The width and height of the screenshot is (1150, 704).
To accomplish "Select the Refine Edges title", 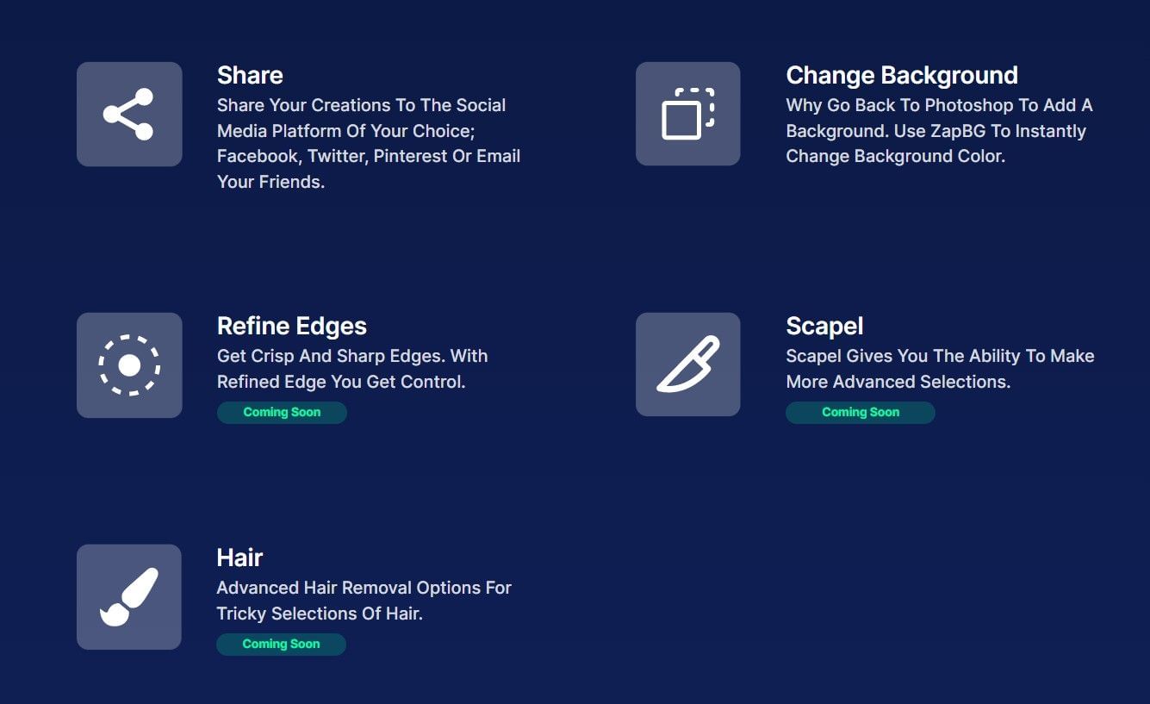I will (291, 326).
